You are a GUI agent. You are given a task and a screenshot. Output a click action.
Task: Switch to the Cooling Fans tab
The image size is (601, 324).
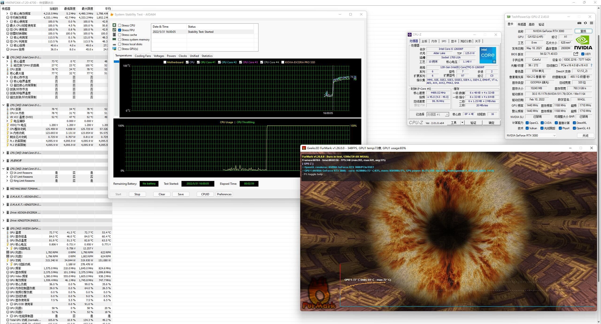(x=143, y=56)
